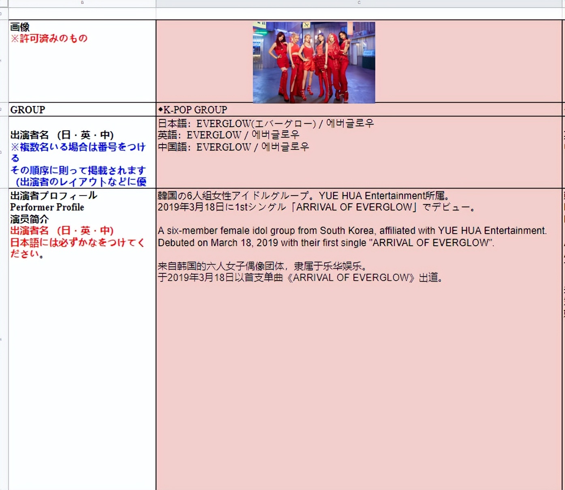Select the 日本語 EVERGLOW name line
565x490 pixels.
[x=265, y=123]
